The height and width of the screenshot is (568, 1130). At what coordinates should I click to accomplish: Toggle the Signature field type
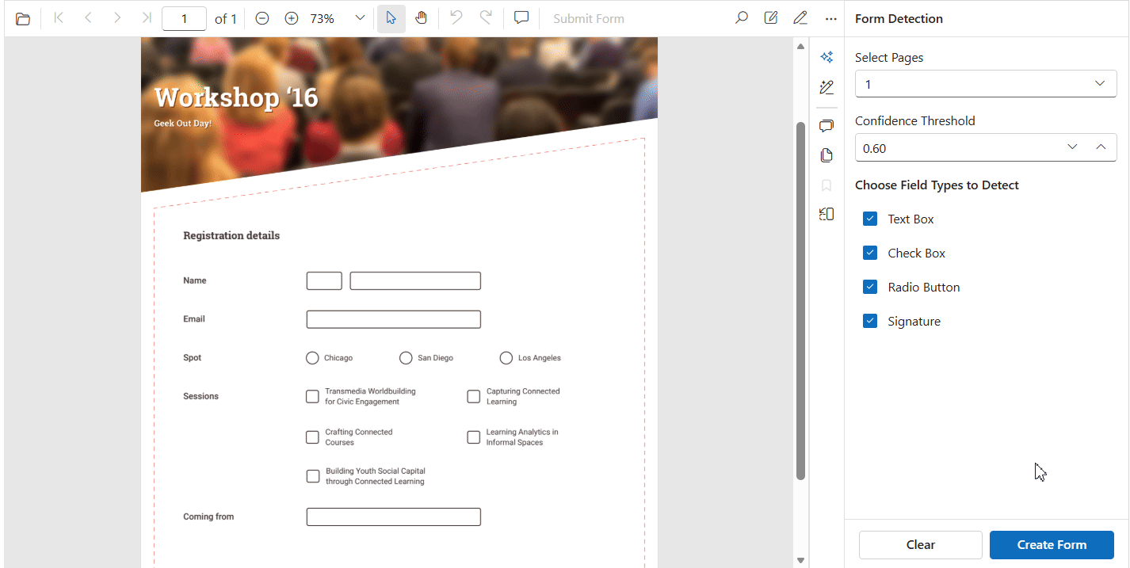(x=870, y=321)
